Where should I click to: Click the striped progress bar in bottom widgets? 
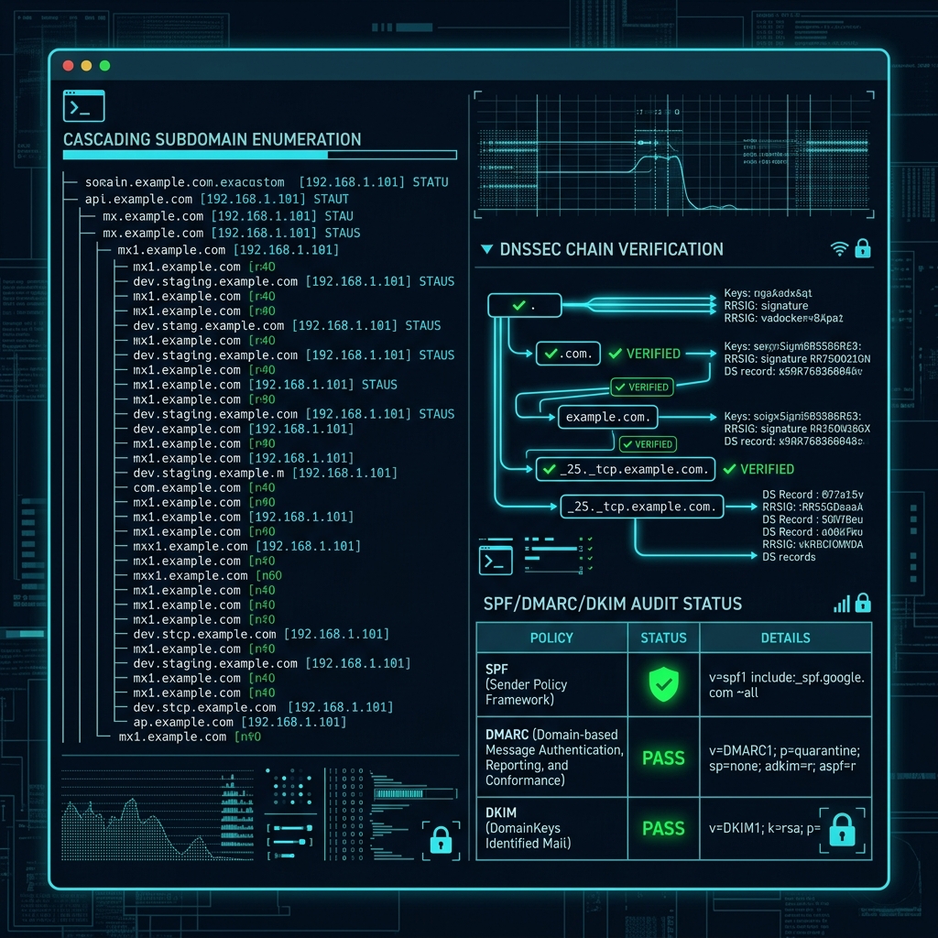(x=415, y=794)
